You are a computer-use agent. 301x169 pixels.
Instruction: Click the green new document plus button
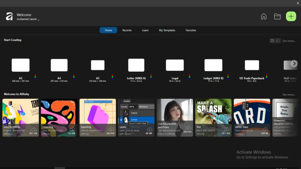tap(291, 16)
